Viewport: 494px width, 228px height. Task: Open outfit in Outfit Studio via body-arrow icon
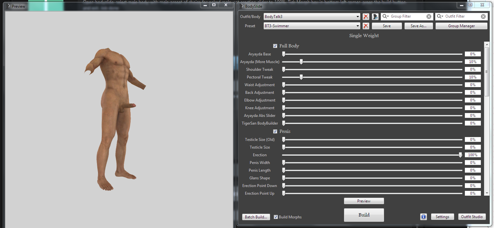click(375, 17)
